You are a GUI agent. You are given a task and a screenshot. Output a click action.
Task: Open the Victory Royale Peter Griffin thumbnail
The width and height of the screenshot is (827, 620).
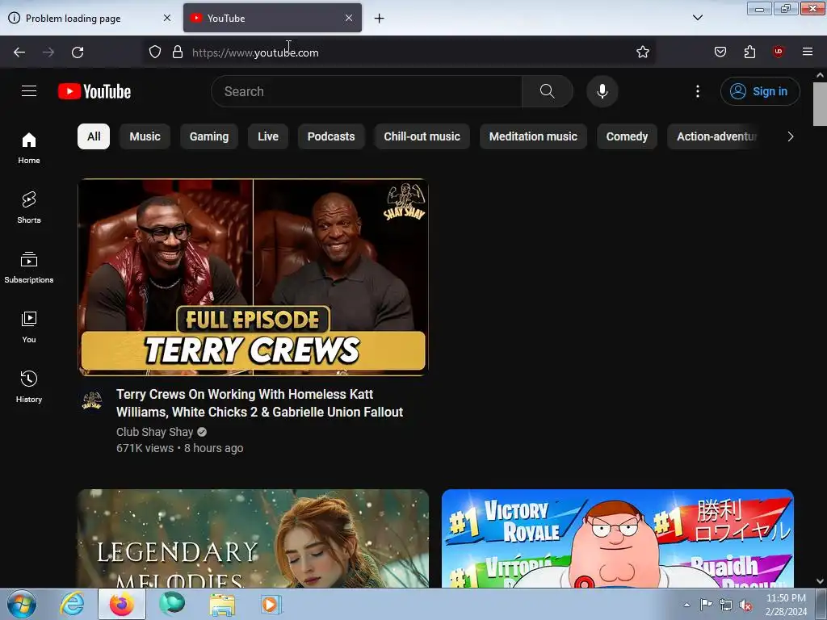(618, 538)
